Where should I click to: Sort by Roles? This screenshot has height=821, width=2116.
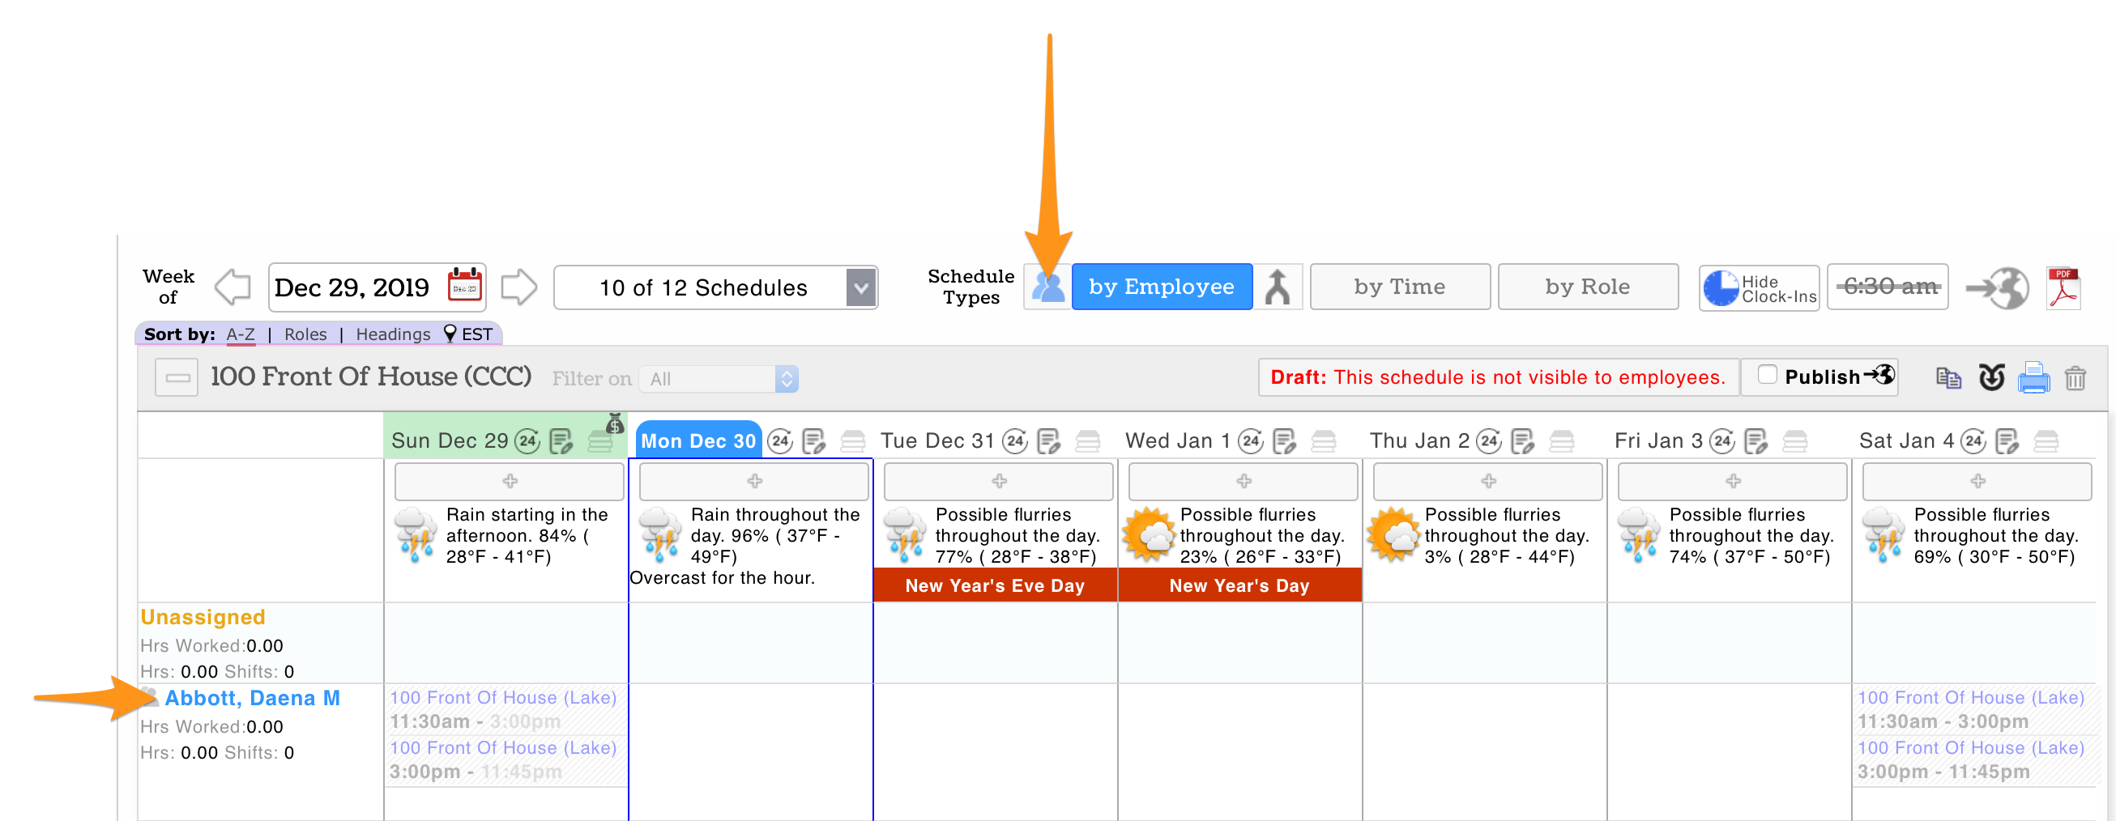(305, 334)
